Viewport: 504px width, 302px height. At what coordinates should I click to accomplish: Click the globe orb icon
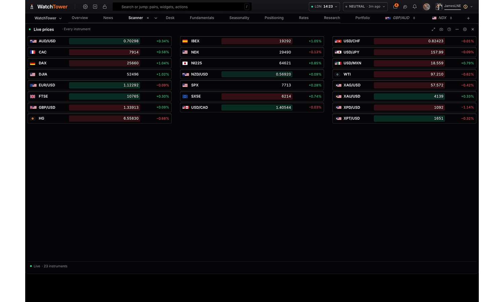click(x=427, y=7)
